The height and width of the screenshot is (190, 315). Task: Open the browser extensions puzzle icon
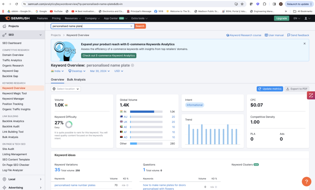(x=264, y=4)
